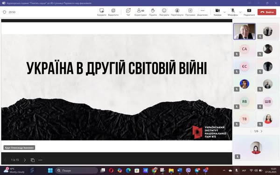Leave the meeting with Вийти button
The width and height of the screenshot is (280, 175).
(267, 12)
